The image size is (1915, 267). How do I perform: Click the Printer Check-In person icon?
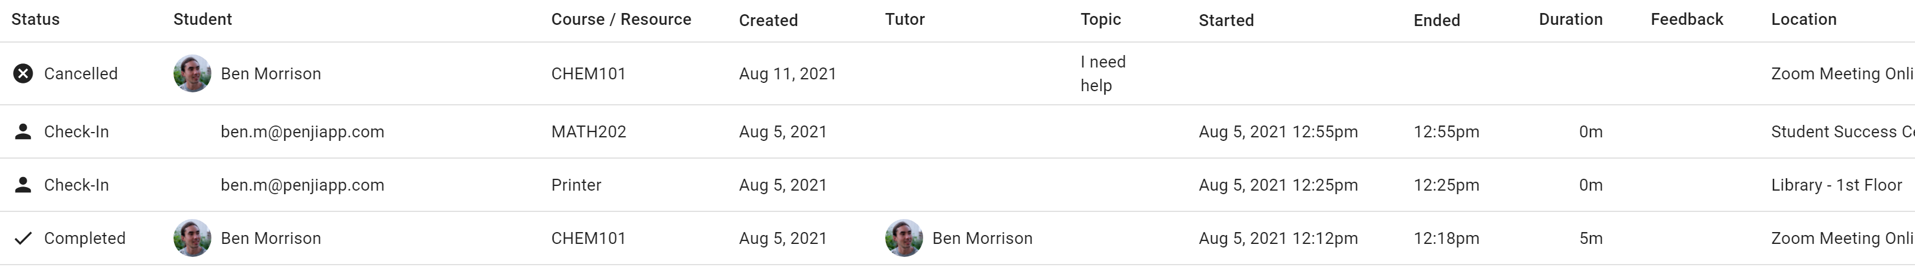23,185
